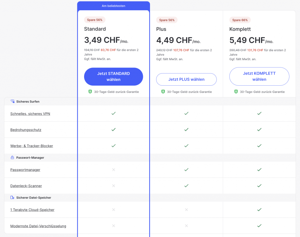This screenshot has width=300, height=237.
Task: Open the Bedrohungsschutz feature link
Action: (26, 130)
